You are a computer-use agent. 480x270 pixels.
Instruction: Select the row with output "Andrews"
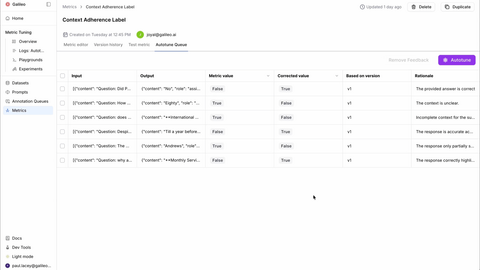(x=62, y=146)
